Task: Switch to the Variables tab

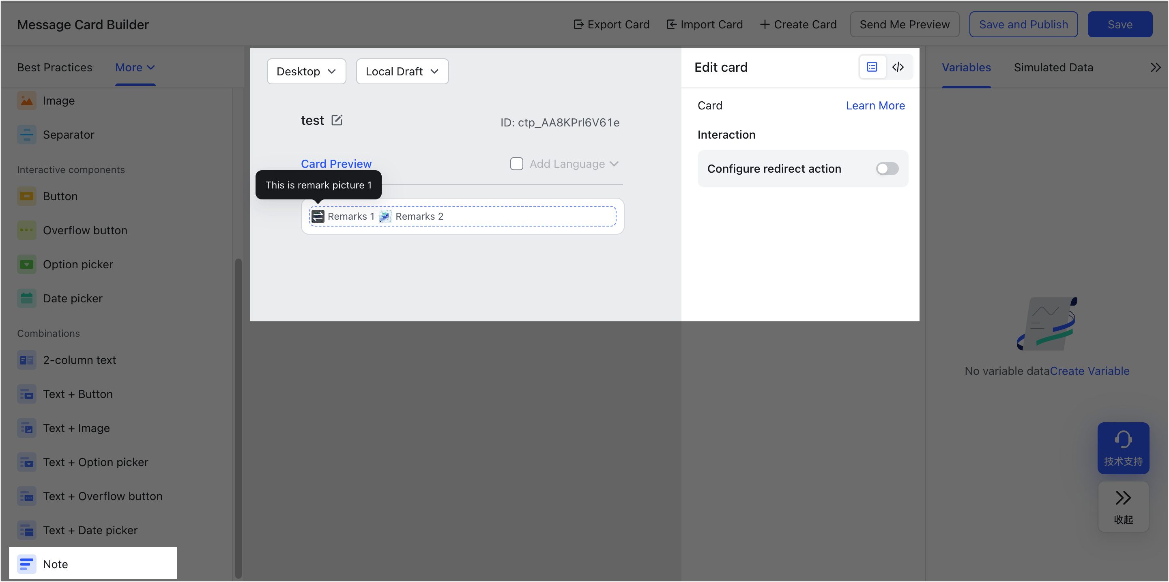Action: click(966, 68)
